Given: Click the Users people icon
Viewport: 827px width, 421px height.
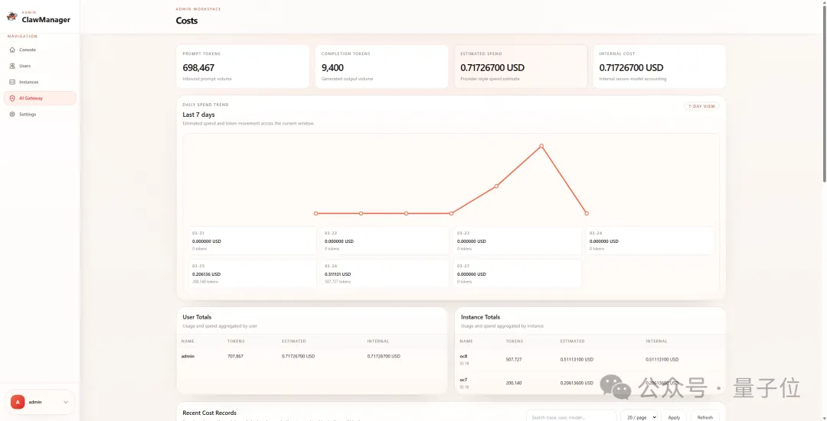Looking at the screenshot, I should [x=12, y=66].
